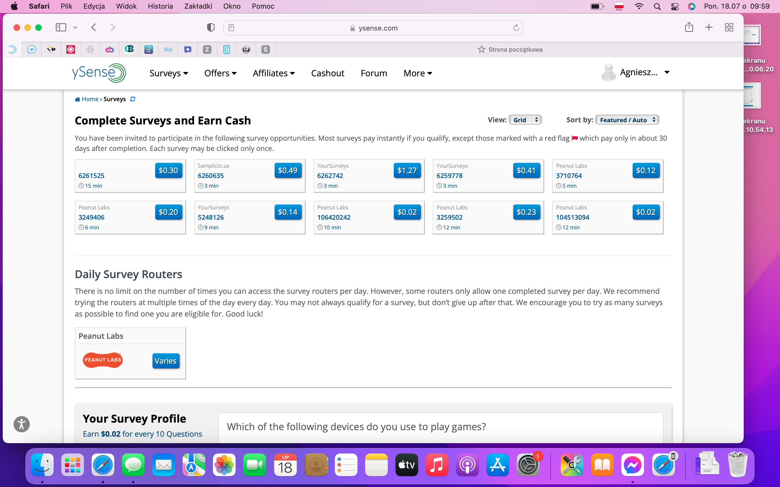
Task: Click the privacy shield icon in toolbar
Action: (211, 28)
